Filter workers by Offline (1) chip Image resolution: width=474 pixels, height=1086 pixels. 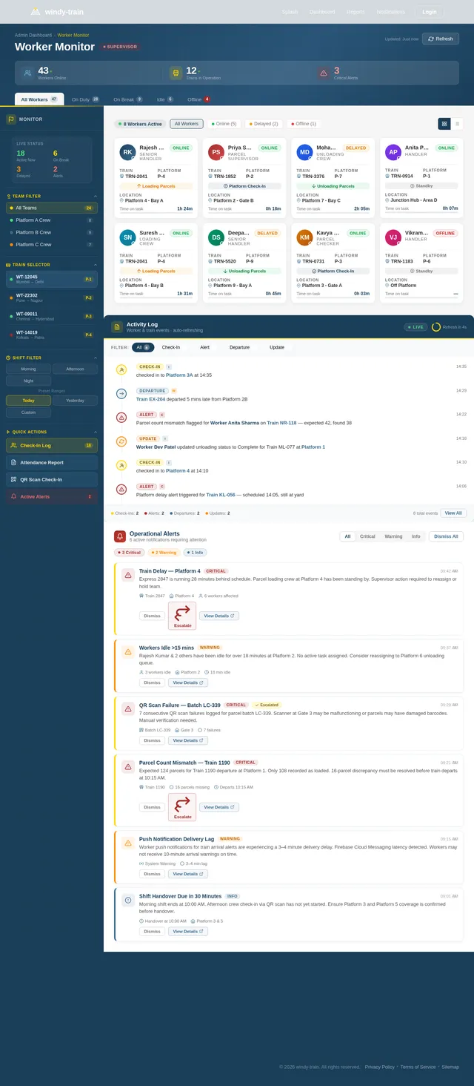303,124
